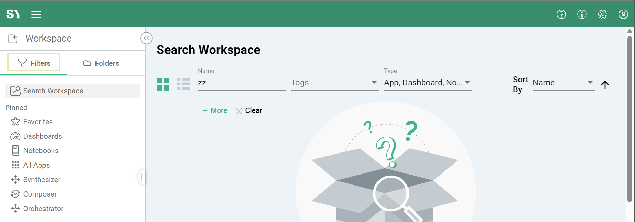Open the Sort By Name dropdown
This screenshot has width=635, height=222.
coord(563,83)
